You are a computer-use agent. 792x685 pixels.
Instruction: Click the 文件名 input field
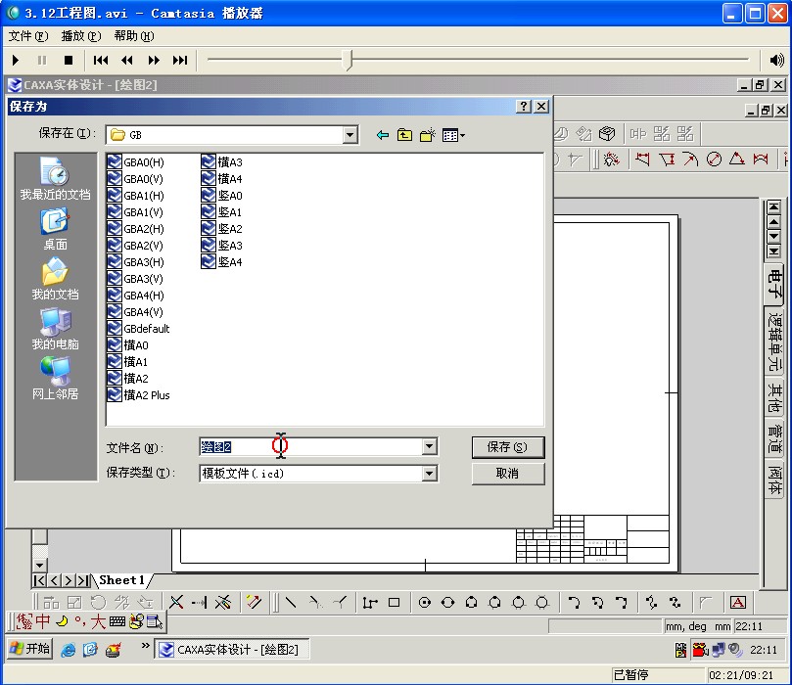click(310, 446)
